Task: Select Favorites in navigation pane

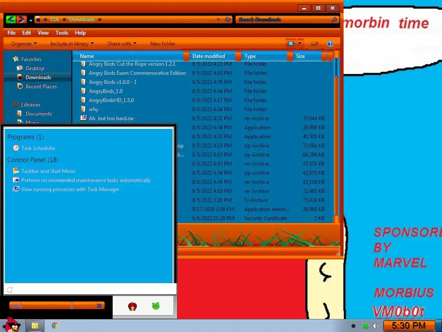Action: [x=31, y=59]
